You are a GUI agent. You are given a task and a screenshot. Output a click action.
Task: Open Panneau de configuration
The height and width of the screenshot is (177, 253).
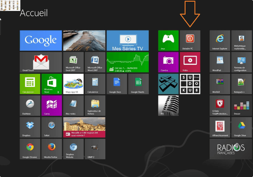tap(242, 62)
